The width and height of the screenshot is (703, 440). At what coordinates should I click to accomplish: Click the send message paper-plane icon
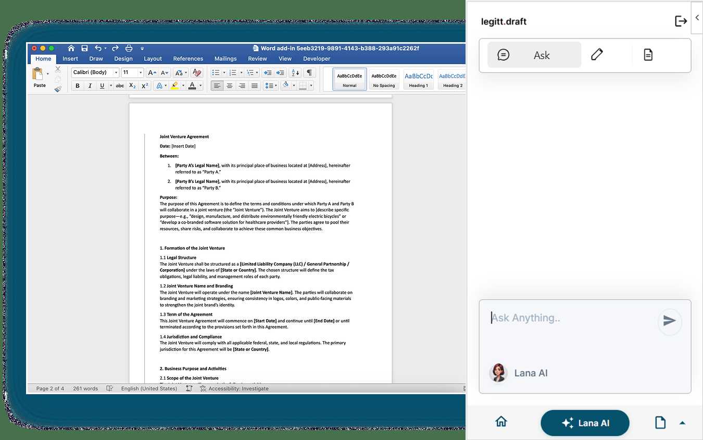669,321
